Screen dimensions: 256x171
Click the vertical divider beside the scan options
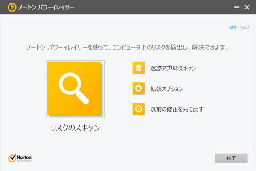128,90
